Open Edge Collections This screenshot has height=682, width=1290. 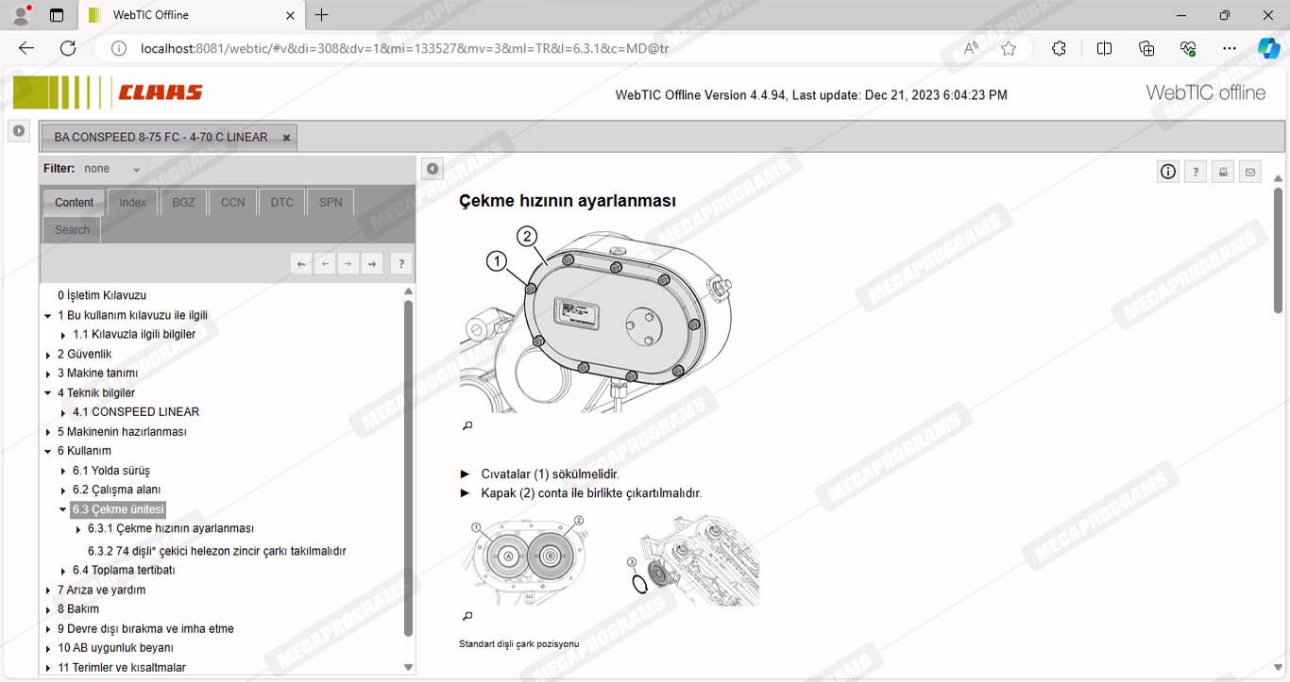pyautogui.click(x=1146, y=48)
